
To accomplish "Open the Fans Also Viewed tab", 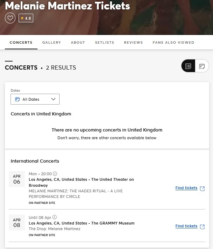I will pos(173,43).
